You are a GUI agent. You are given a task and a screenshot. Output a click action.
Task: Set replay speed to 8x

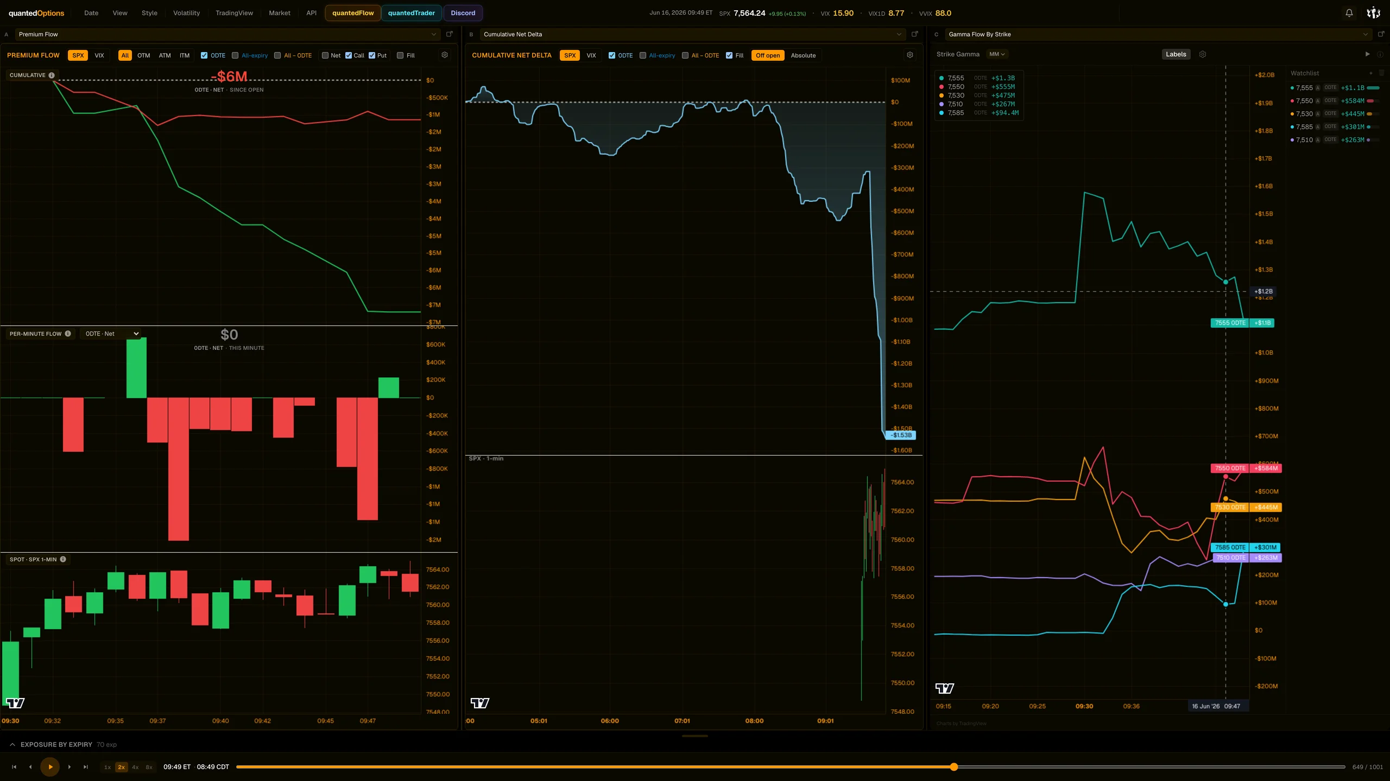[149, 767]
